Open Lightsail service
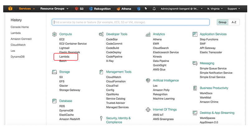 (64, 48)
